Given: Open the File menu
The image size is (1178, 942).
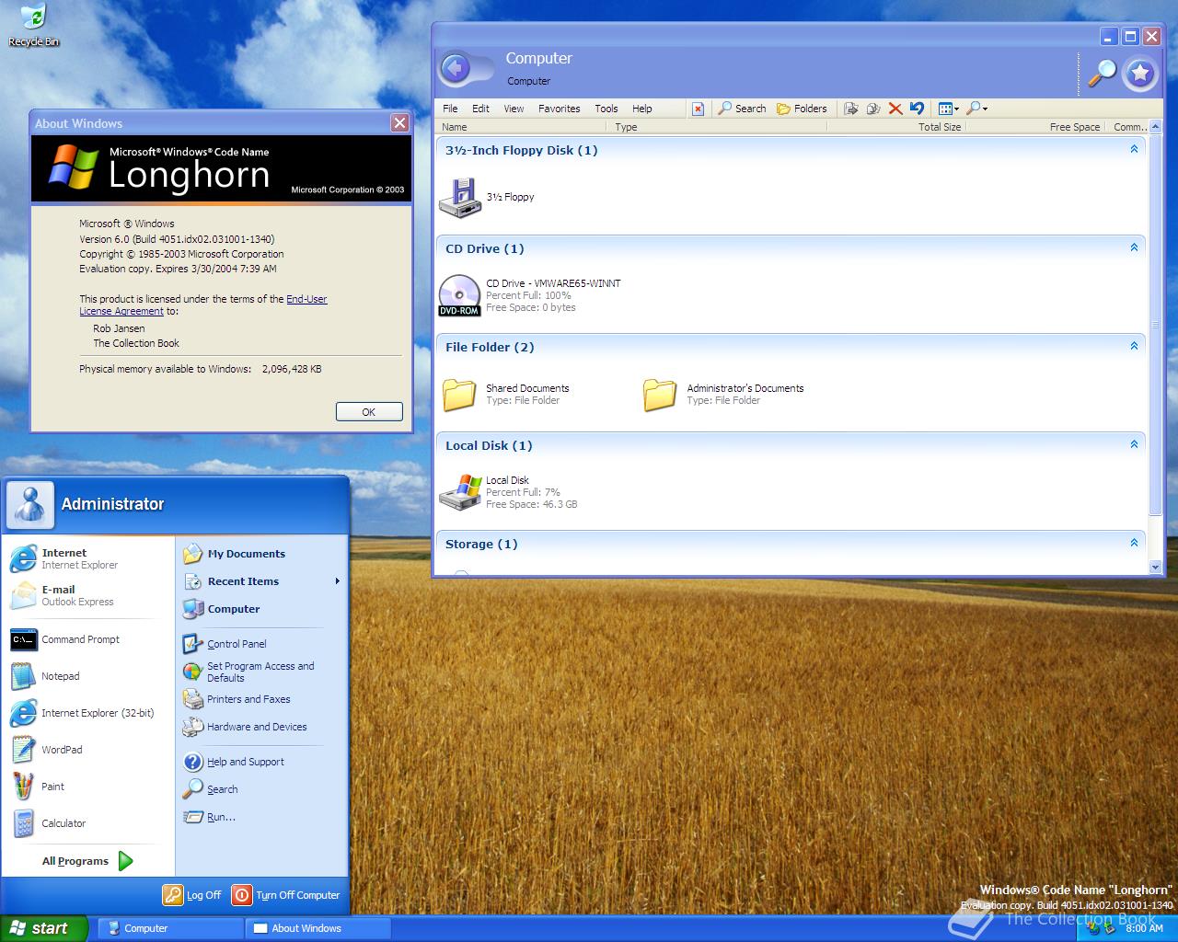Looking at the screenshot, I should (450, 109).
